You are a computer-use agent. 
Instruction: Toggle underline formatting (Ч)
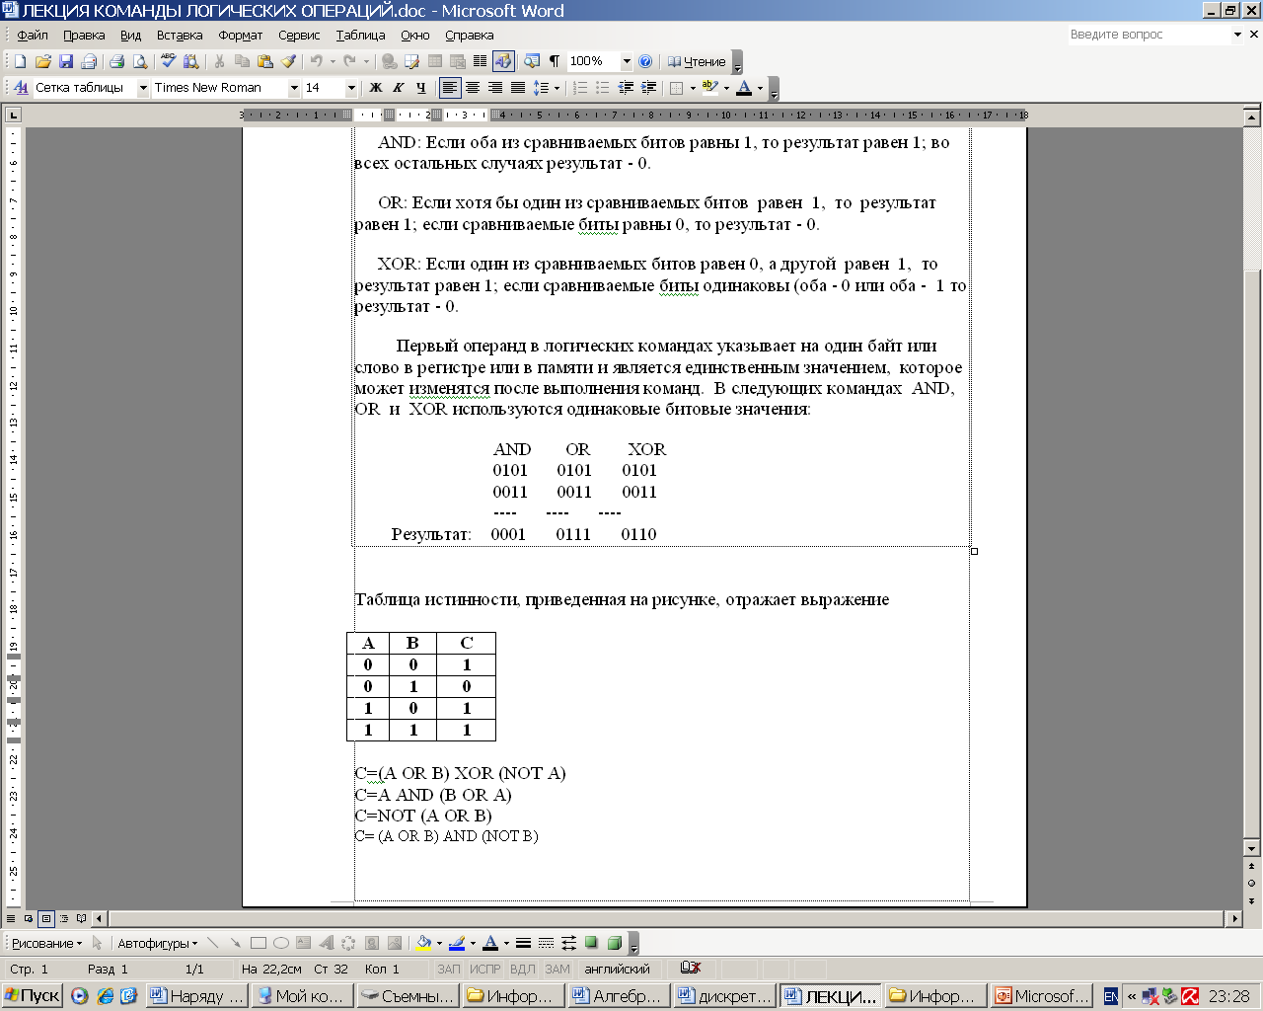coord(421,88)
